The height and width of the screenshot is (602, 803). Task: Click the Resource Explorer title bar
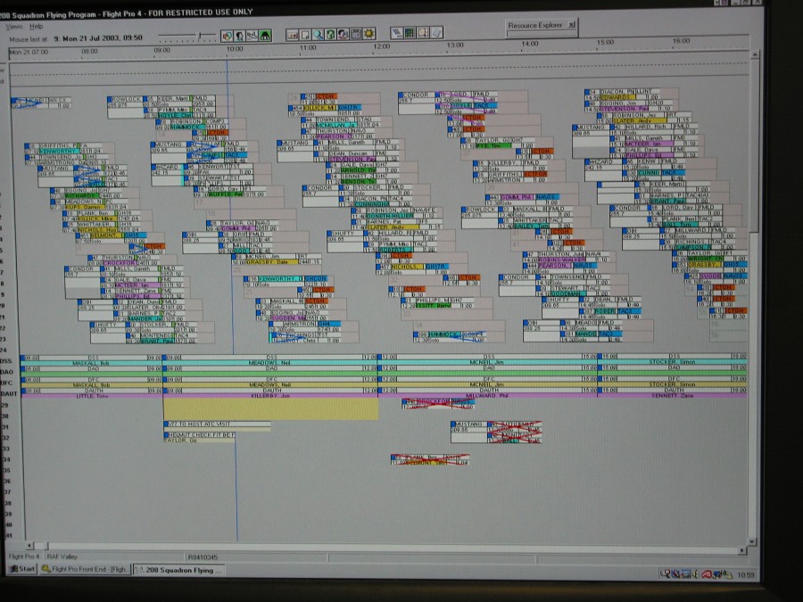tap(535, 25)
